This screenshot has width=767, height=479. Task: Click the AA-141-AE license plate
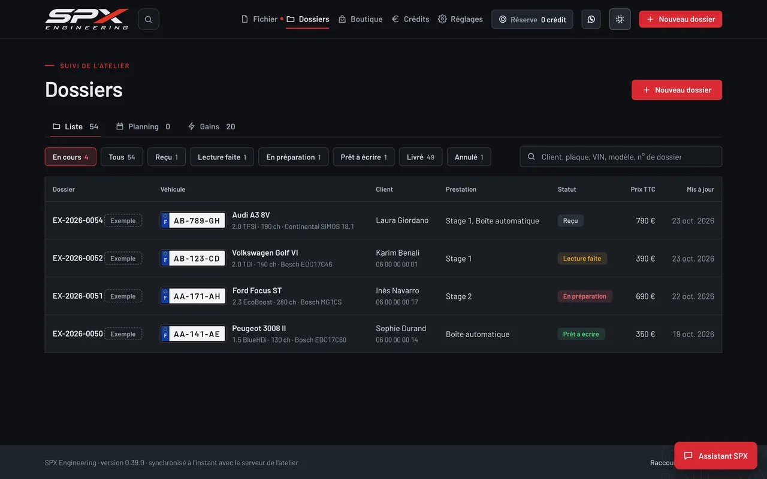[193, 334]
